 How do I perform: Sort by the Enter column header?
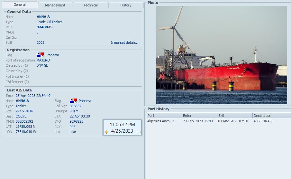[x=199, y=116]
